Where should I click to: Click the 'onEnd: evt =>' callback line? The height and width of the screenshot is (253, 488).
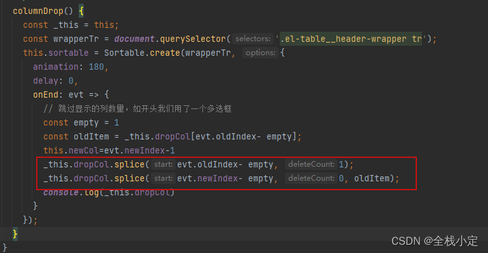(71, 95)
